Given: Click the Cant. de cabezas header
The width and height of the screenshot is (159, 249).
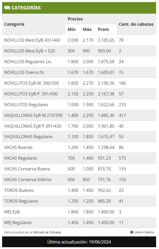Looking at the screenshot, I should pos(136,24).
